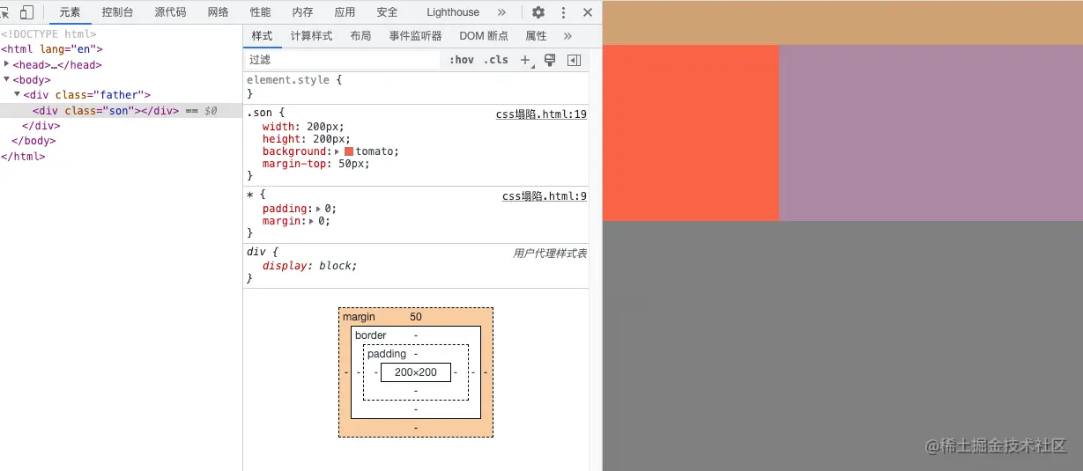Switch to the 性能 tab

[x=260, y=12]
